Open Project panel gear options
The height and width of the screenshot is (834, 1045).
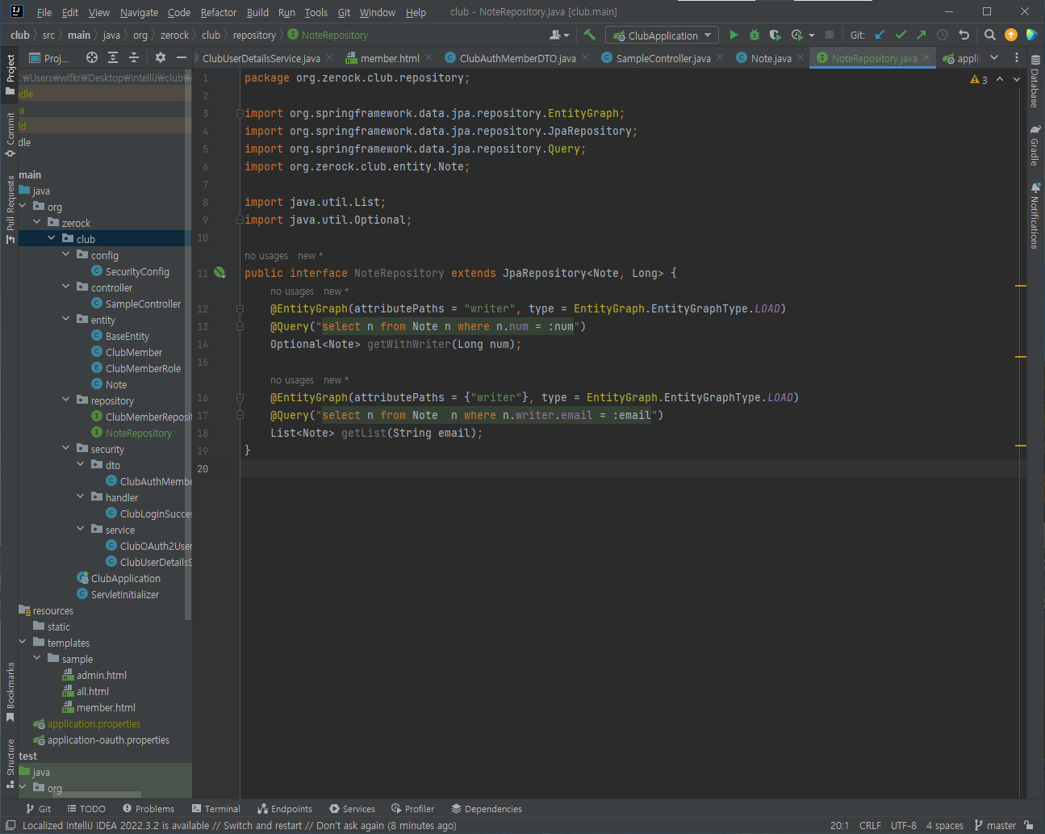(x=161, y=57)
